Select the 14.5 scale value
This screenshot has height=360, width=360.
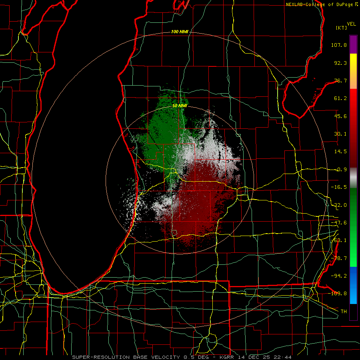click(x=340, y=152)
